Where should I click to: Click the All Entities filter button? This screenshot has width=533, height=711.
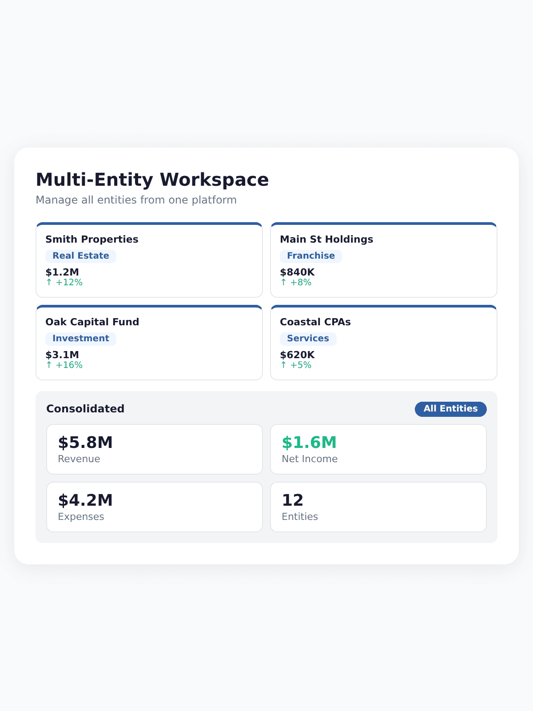[451, 409]
